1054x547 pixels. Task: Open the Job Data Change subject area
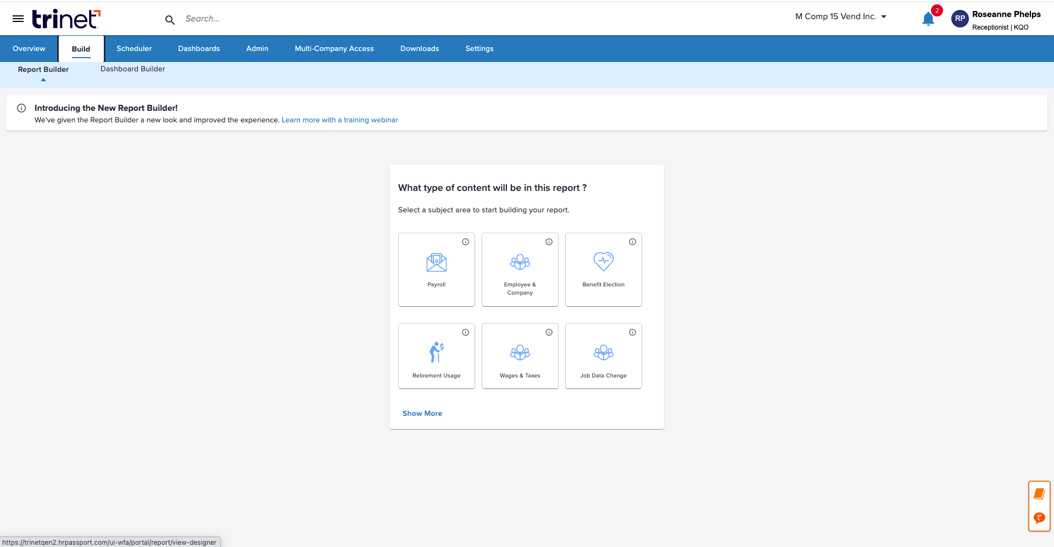point(603,356)
